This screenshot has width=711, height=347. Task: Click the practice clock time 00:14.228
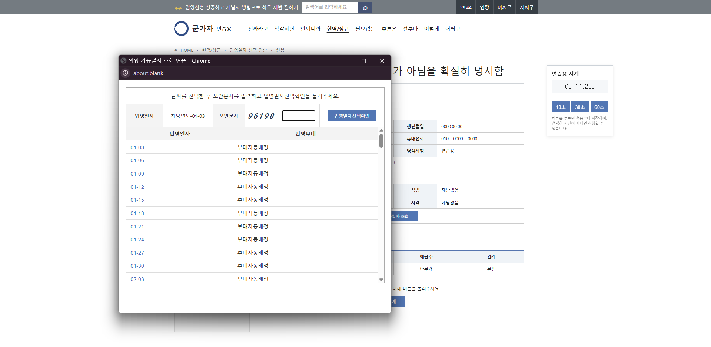point(580,86)
